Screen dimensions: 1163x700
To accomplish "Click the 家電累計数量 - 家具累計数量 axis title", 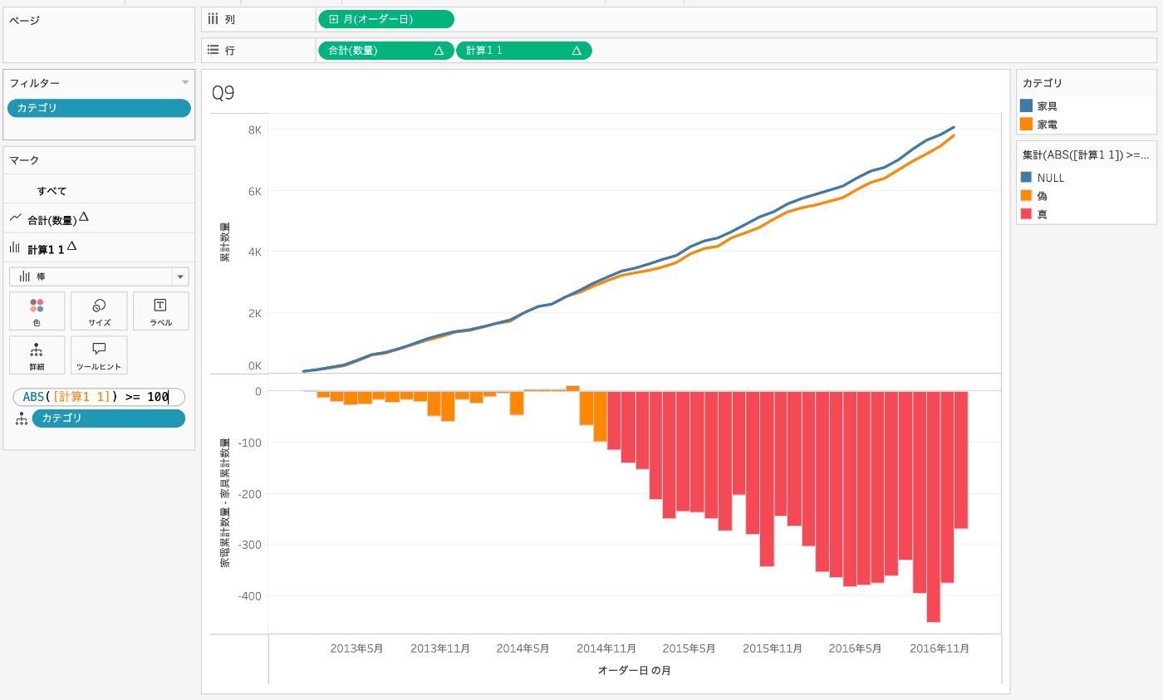I will pyautogui.click(x=225, y=504).
